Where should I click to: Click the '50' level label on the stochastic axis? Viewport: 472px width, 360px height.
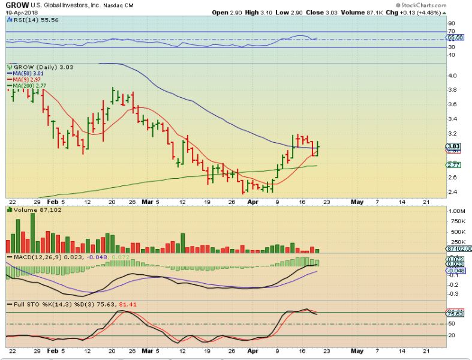452,324
